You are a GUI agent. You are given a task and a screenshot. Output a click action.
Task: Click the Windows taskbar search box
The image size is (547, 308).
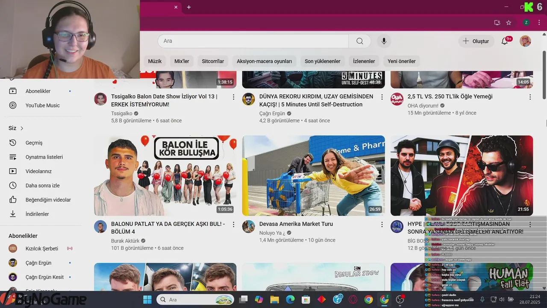tap(195, 299)
